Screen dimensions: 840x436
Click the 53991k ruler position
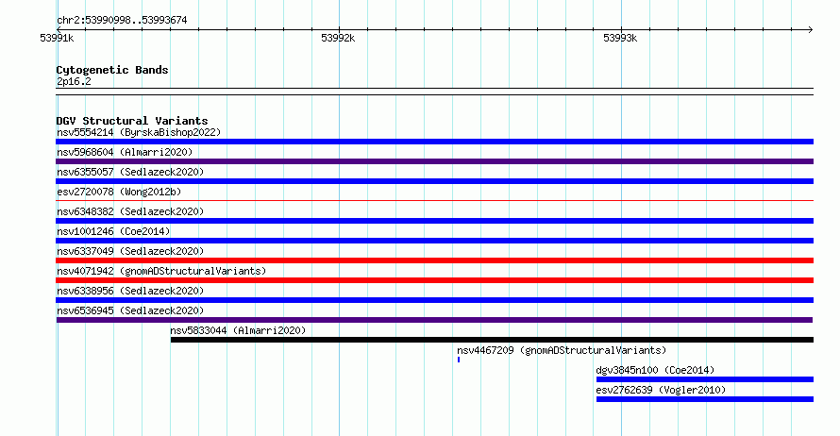[x=57, y=38]
